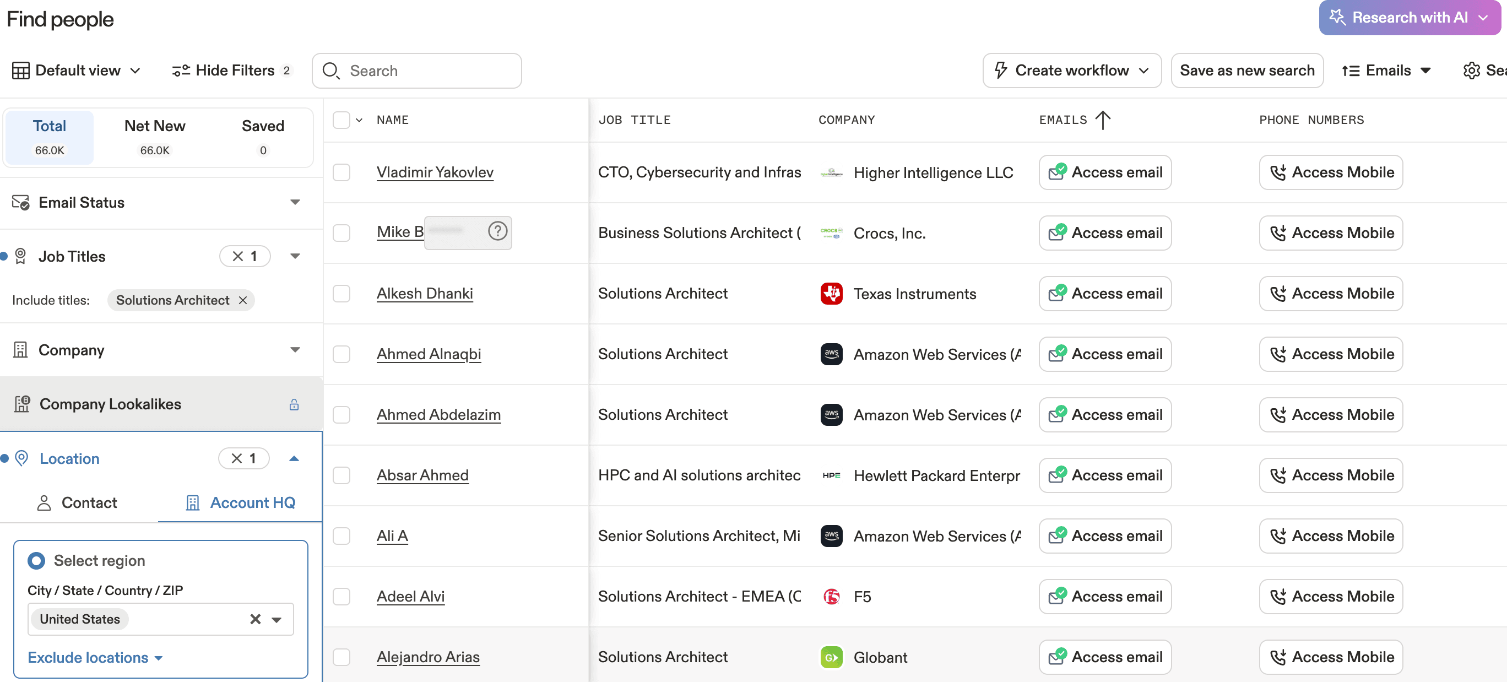Expand the Email Status filter section
Screen dimensions: 1507x682
[x=296, y=202]
